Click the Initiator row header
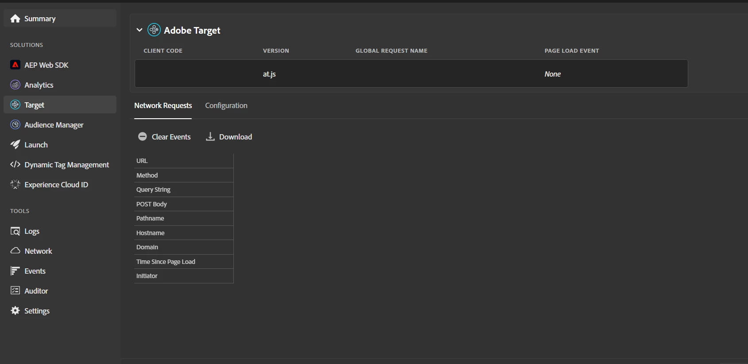Screen dimensions: 748x364 coord(184,276)
